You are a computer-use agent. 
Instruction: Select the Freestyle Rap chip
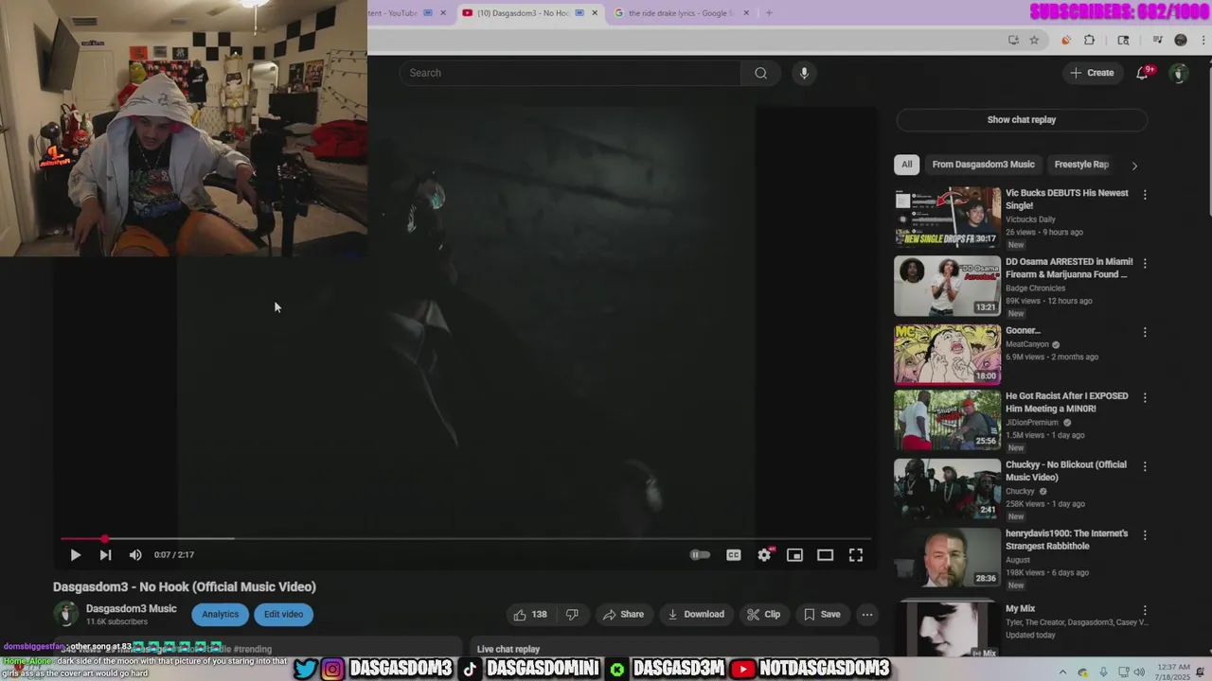1080,165
